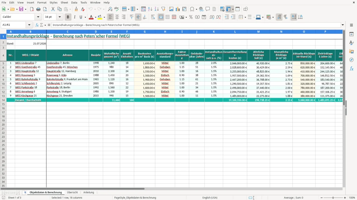Click the Zoom In plus button
The image size is (357, 200).
pyautogui.click(x=345, y=198)
